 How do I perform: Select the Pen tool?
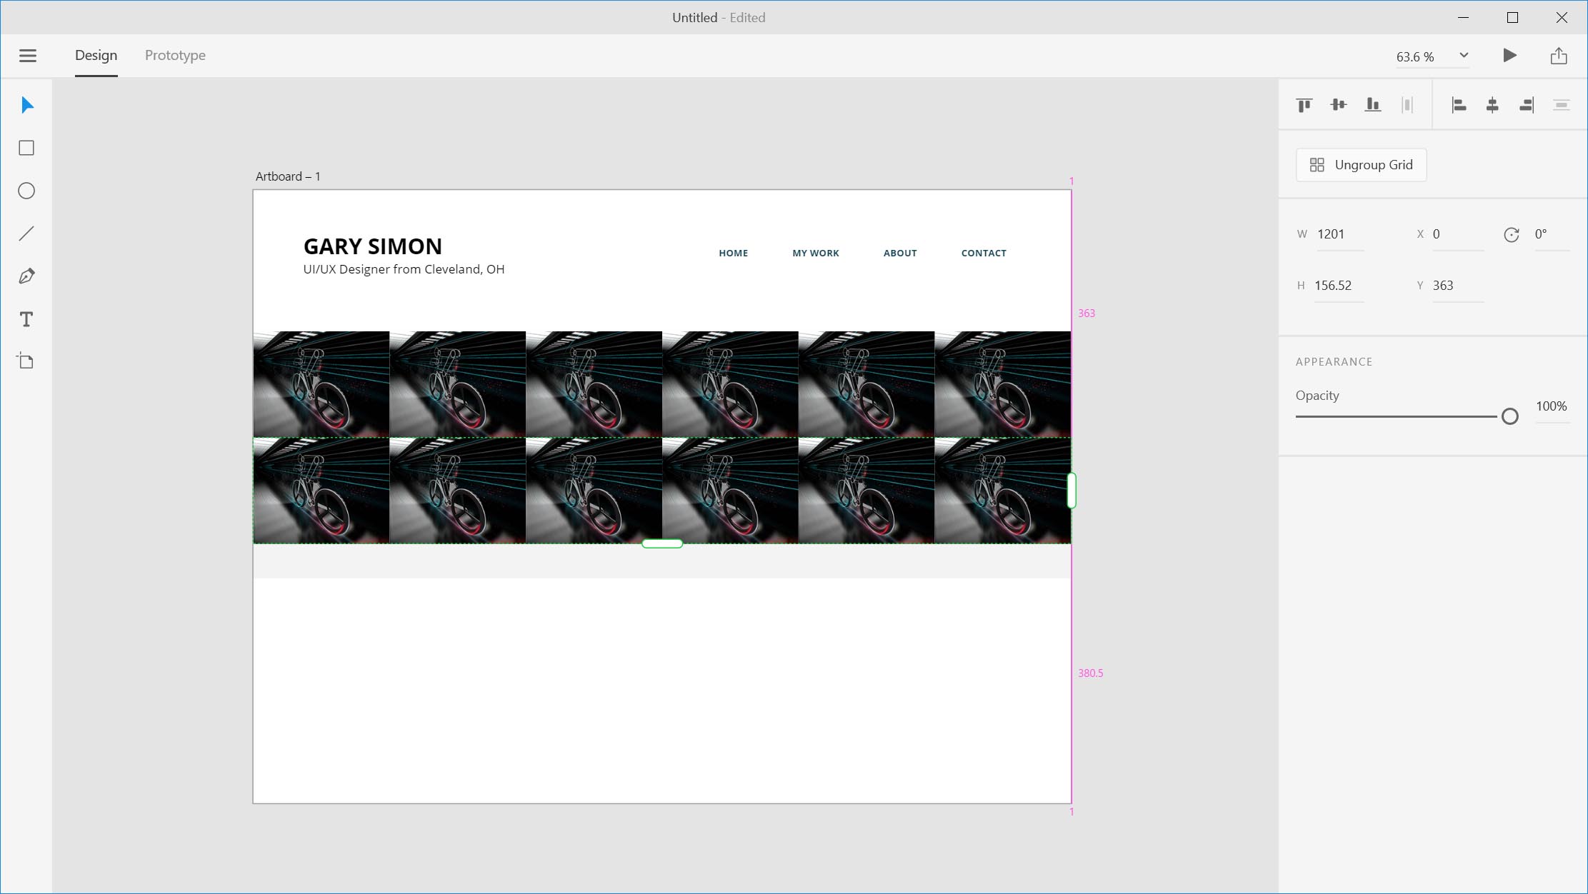click(x=26, y=276)
